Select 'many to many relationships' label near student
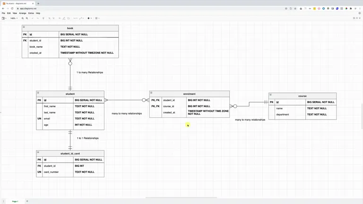 pos(127,113)
